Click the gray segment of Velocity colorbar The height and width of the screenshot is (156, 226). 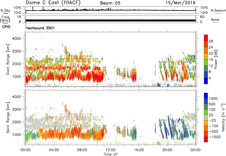[x=206, y=117]
